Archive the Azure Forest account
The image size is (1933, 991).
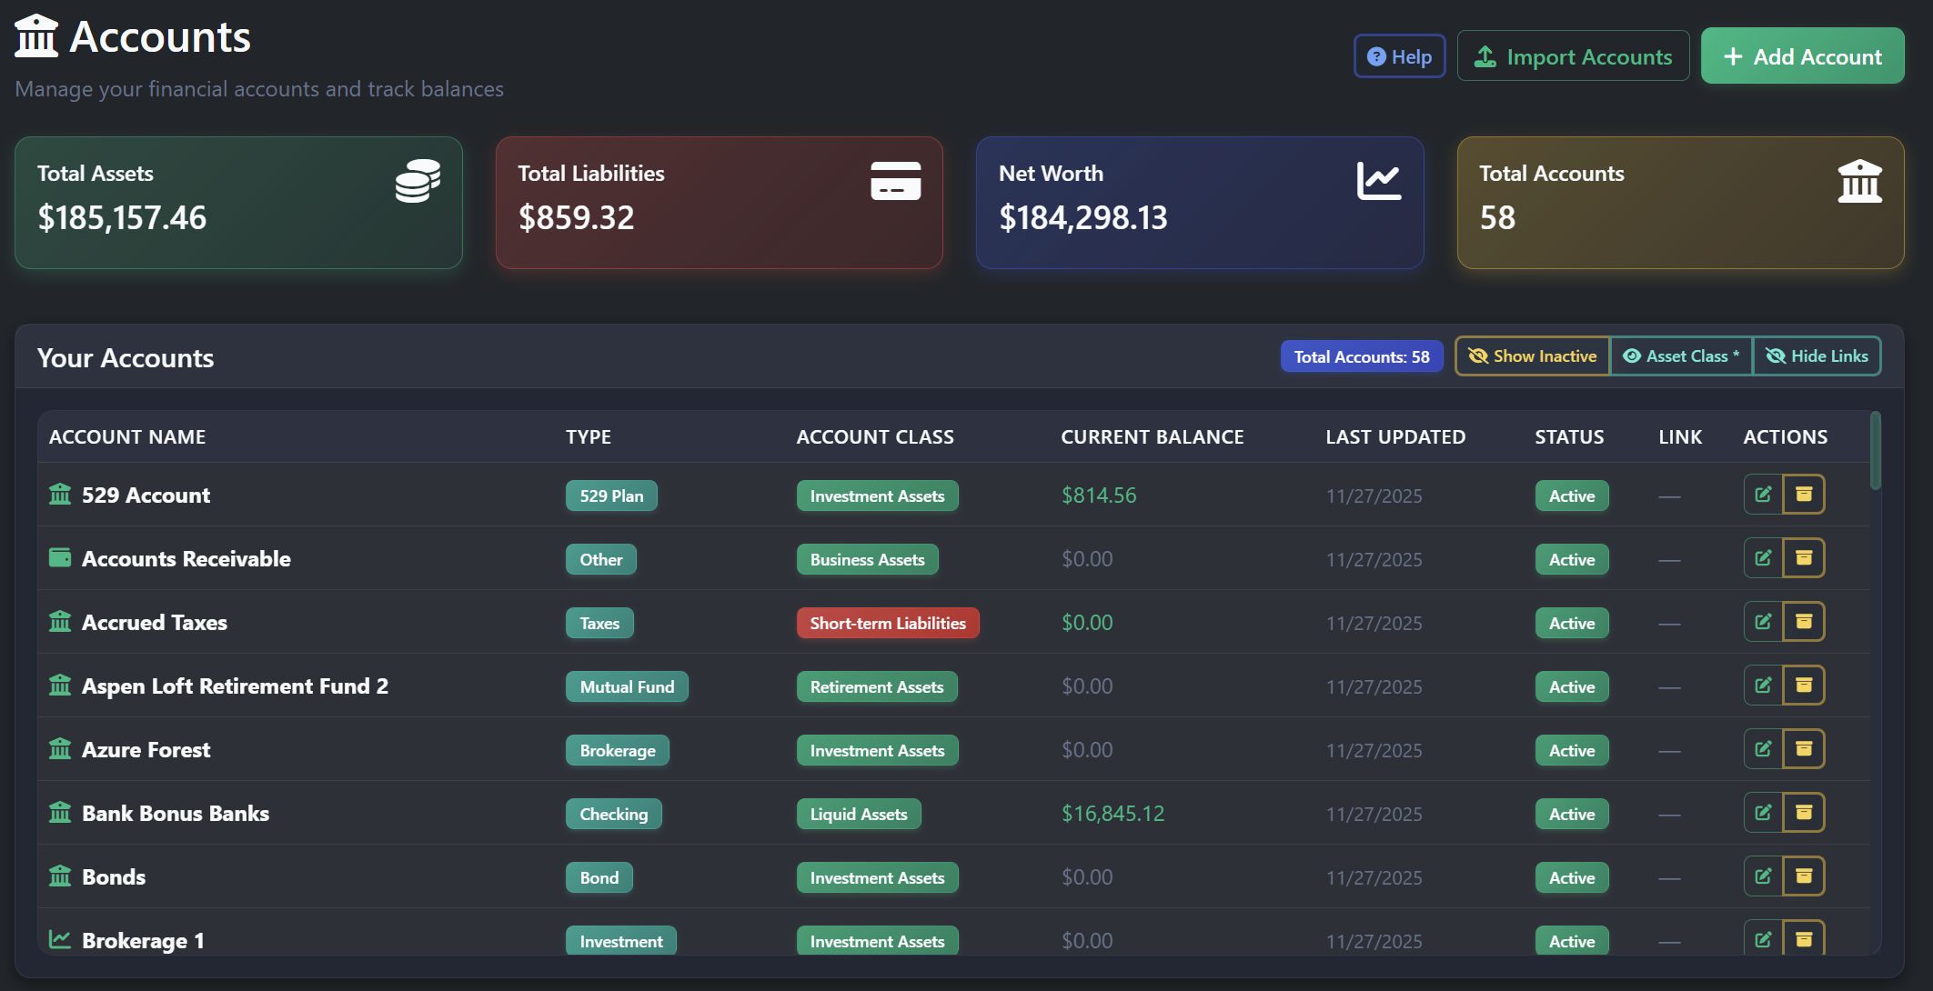click(1805, 748)
